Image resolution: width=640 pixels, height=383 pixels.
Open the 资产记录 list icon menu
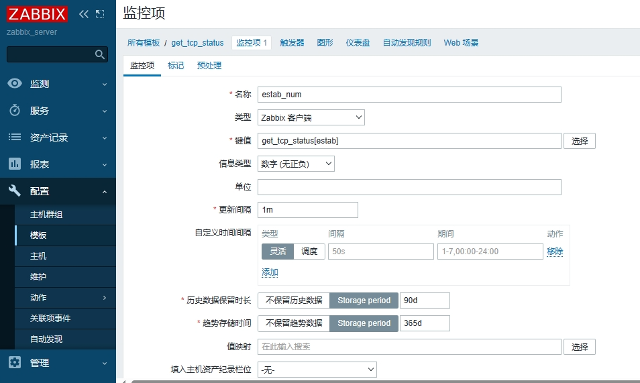point(15,138)
